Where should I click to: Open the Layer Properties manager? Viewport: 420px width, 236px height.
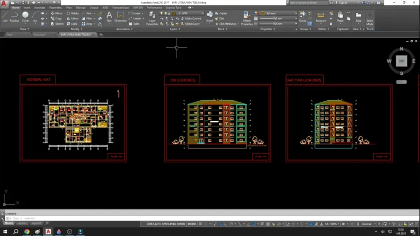point(152,18)
